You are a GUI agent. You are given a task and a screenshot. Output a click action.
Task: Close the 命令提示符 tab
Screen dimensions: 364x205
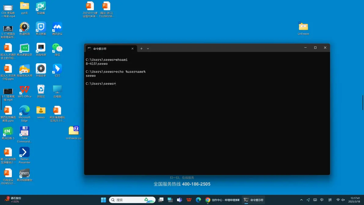click(x=133, y=49)
